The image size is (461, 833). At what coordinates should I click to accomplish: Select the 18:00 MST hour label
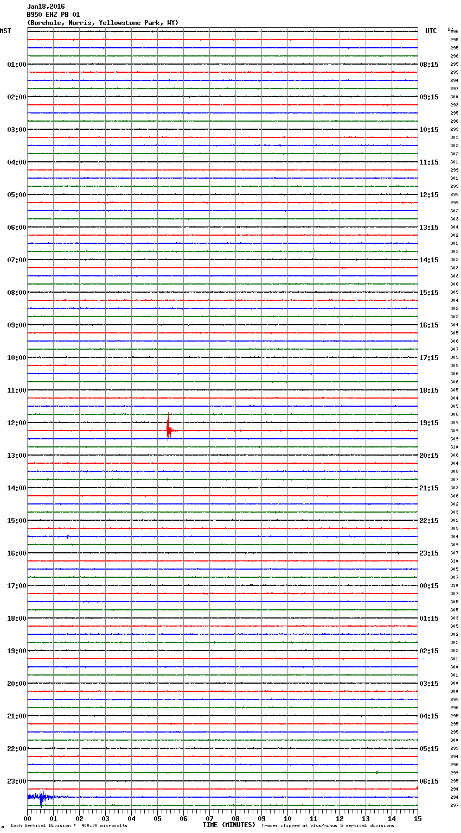click(x=17, y=619)
